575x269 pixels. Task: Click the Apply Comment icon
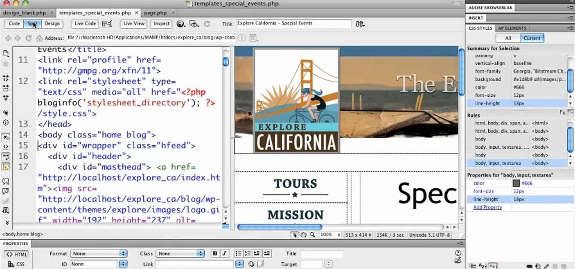click(6, 182)
